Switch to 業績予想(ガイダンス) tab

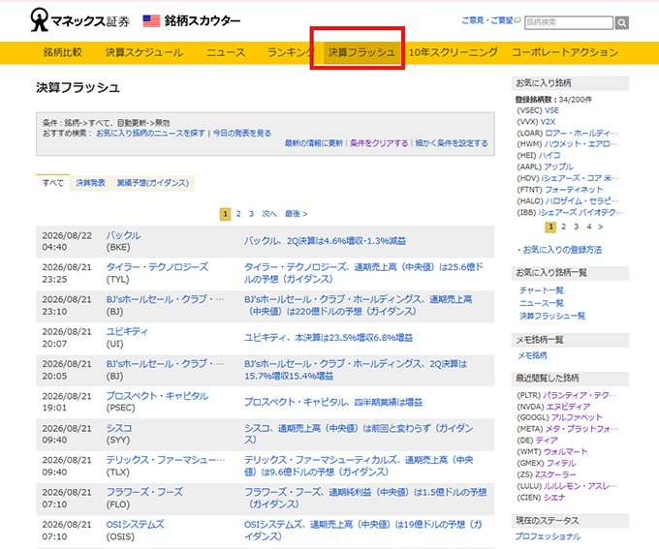(x=153, y=183)
